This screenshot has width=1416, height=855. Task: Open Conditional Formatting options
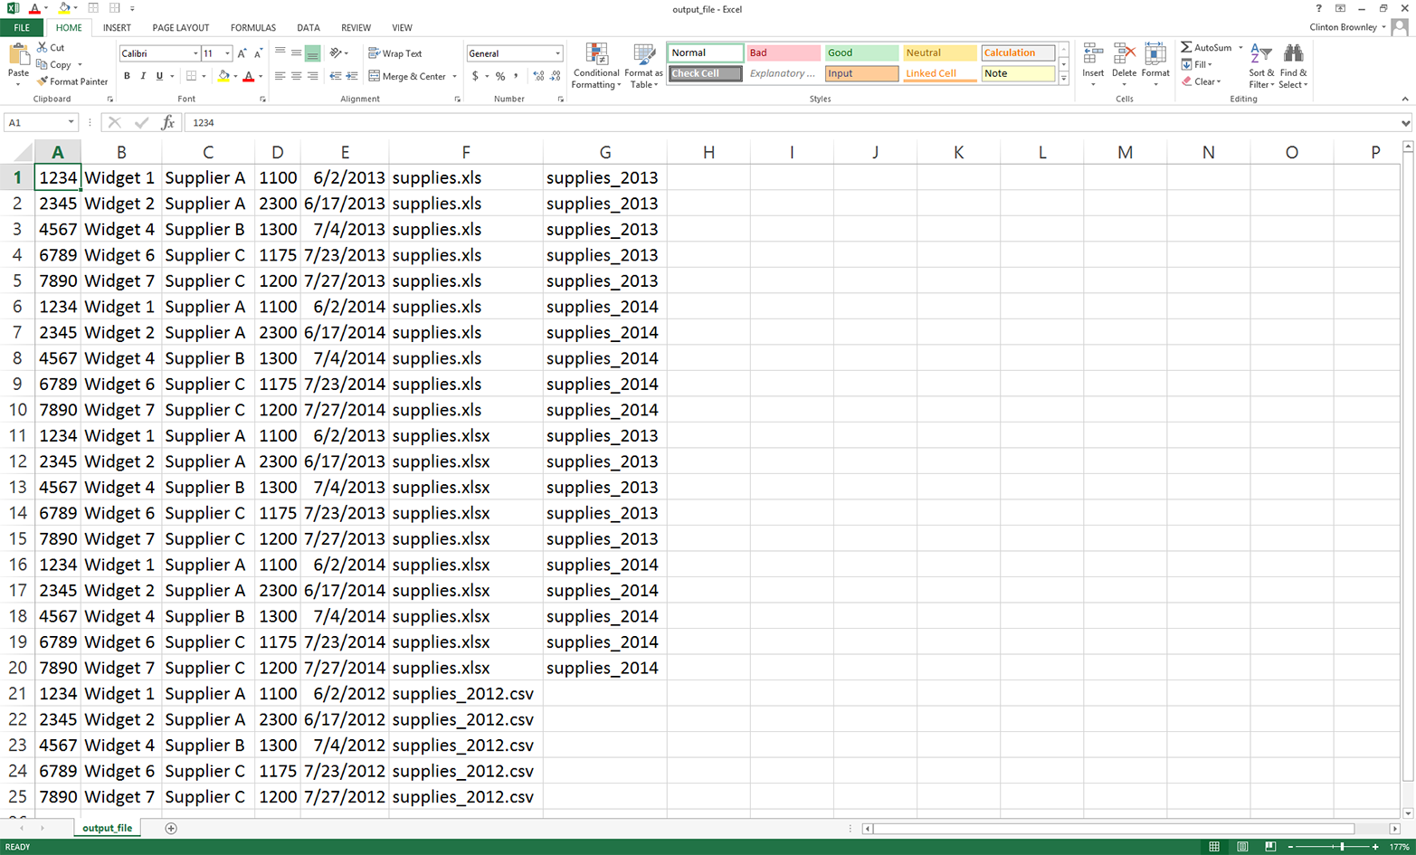[595, 65]
